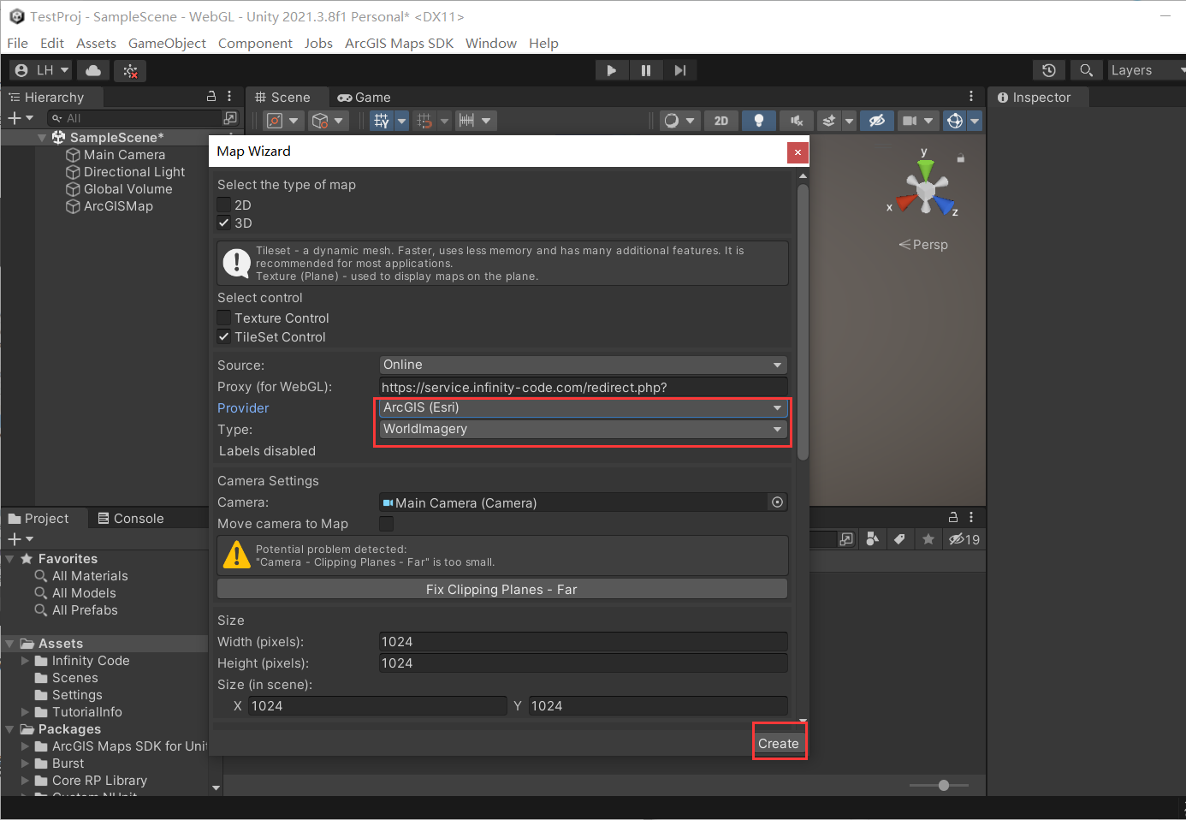Start Play mode in Unity
This screenshot has width=1186, height=820.
(x=611, y=70)
